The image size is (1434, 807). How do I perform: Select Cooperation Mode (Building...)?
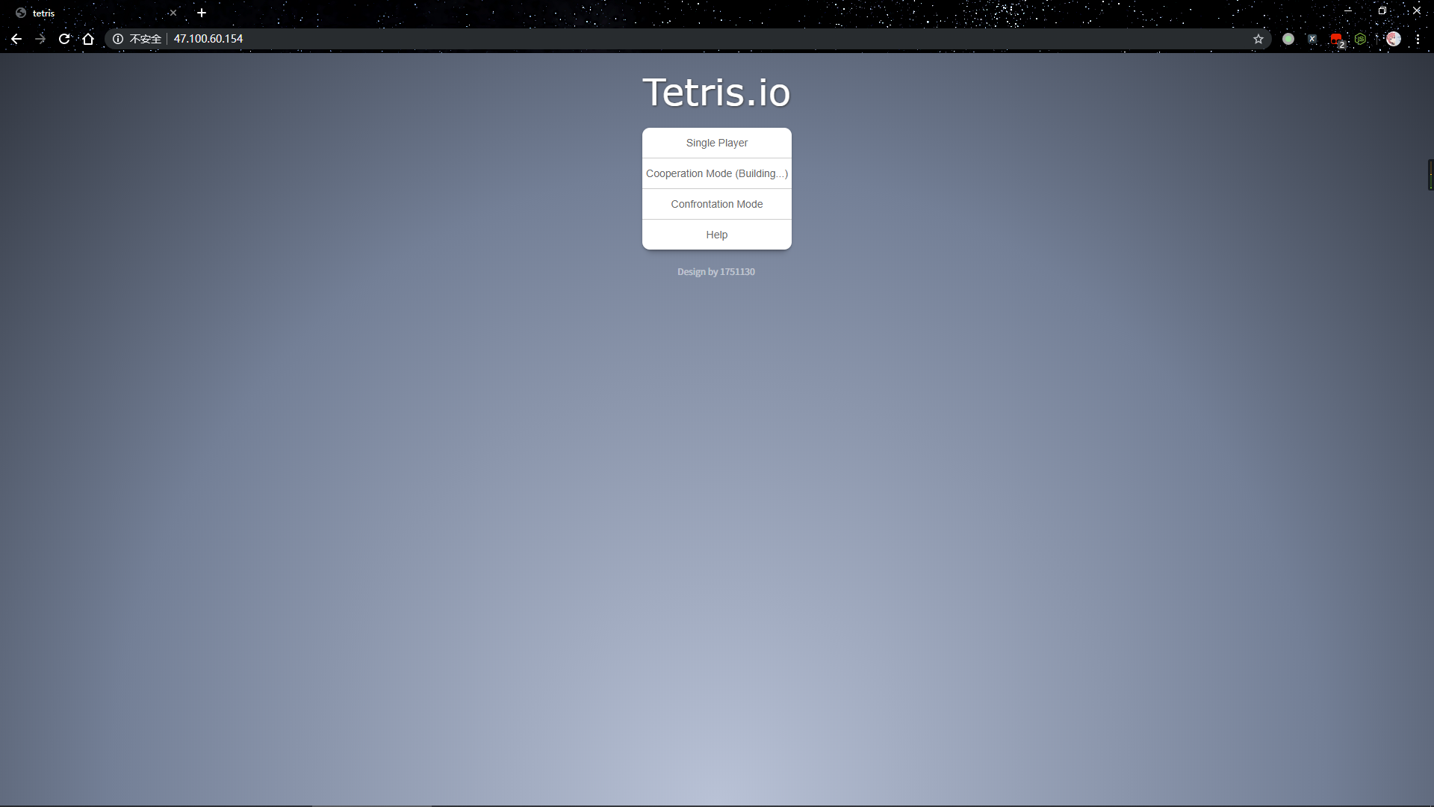pos(716,173)
